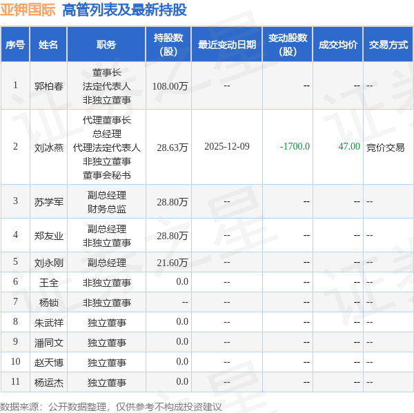Select the 姓名 column header
This screenshot has width=414, height=413.
point(48,45)
